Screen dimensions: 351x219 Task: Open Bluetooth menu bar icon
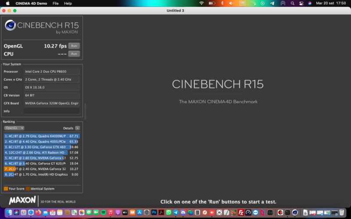coord(222,4)
